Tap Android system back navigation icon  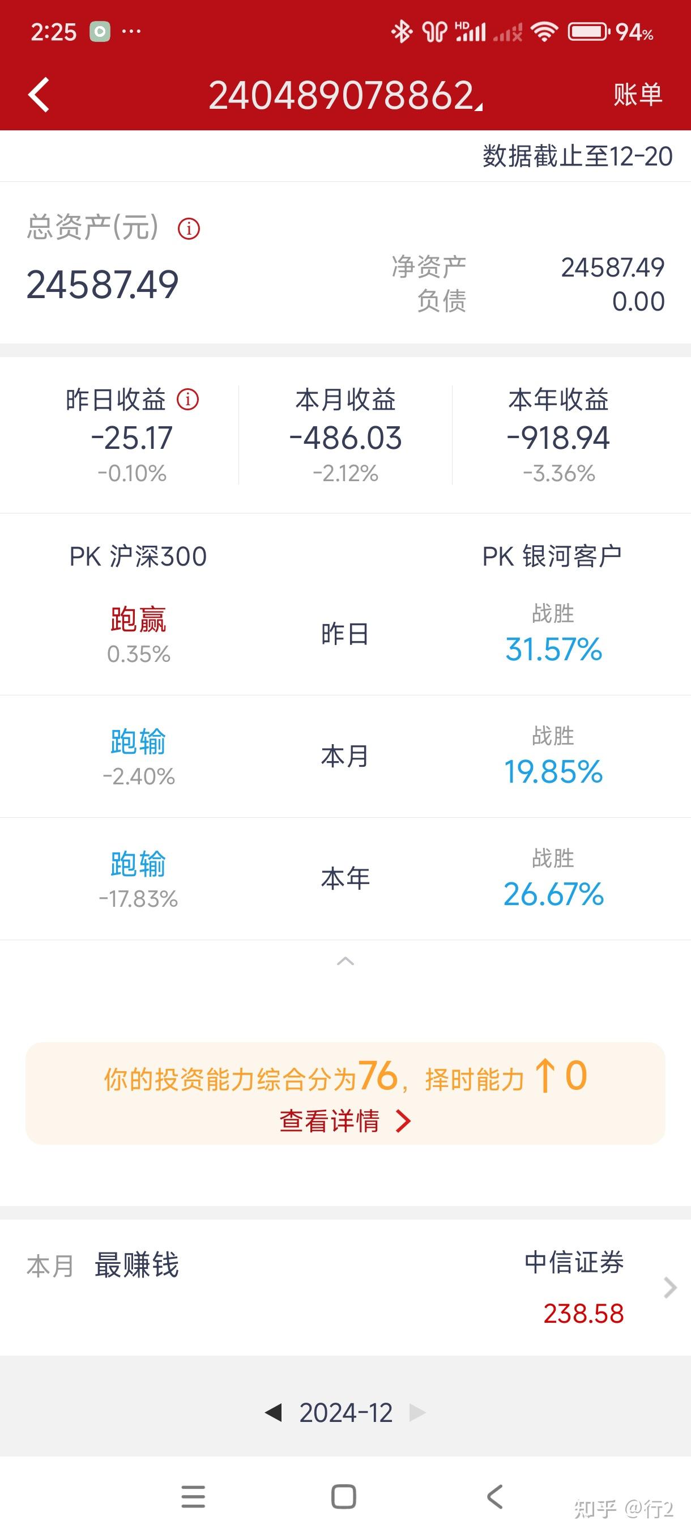[x=495, y=1497]
